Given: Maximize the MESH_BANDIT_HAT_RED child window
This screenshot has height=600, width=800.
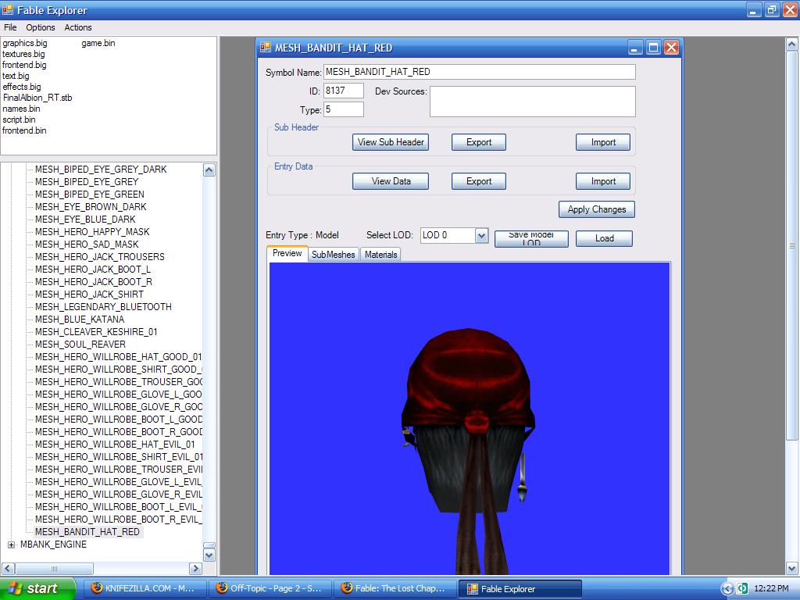Looking at the screenshot, I should [x=654, y=48].
